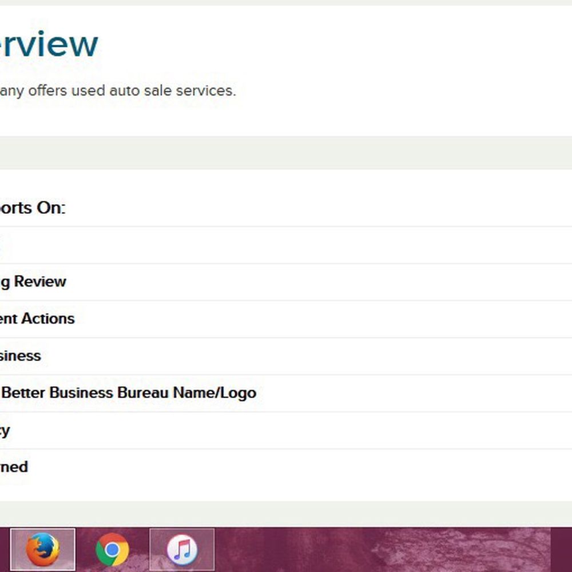572x572 pixels.
Task: Click the text 'offers used auto sale services.'
Action: tap(132, 90)
